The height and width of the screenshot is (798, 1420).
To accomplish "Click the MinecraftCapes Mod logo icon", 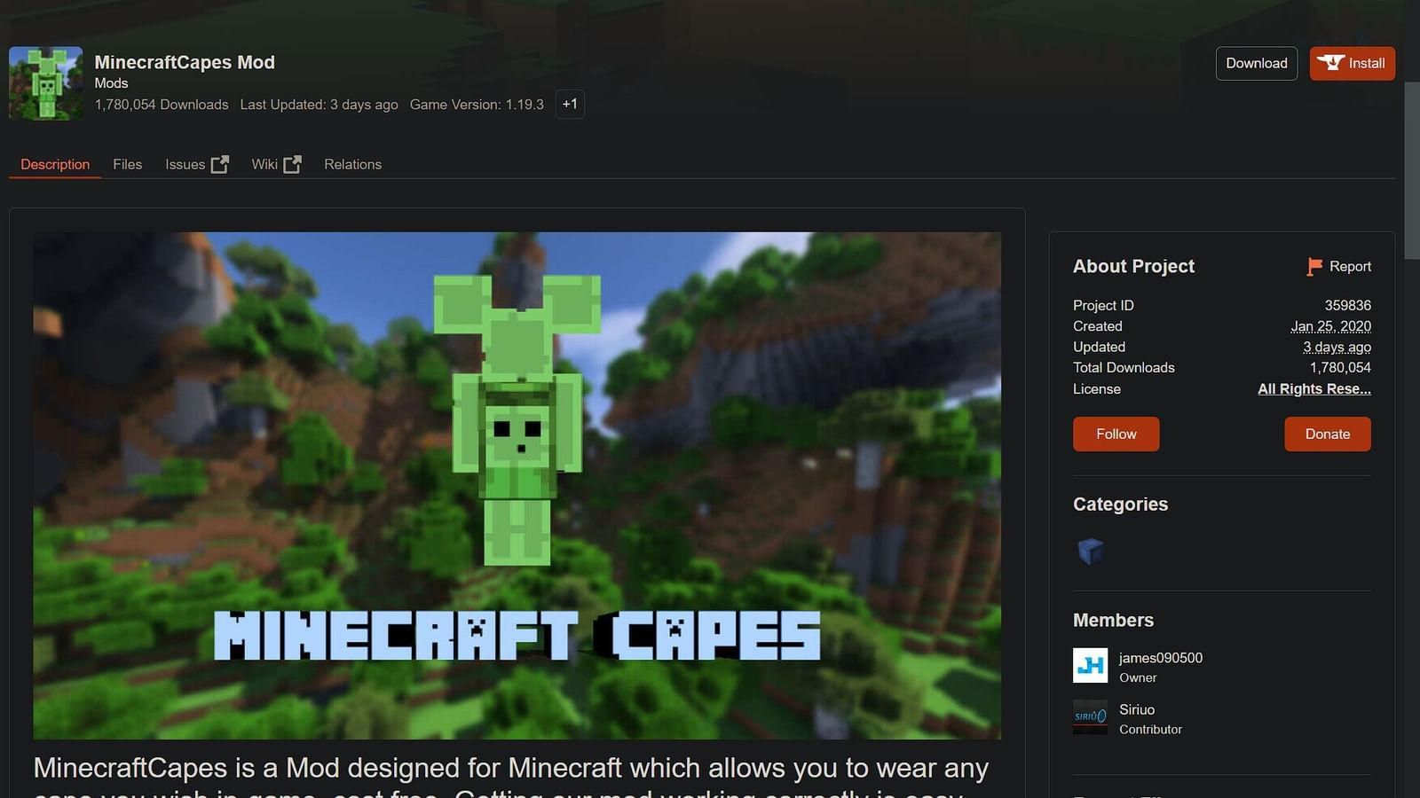I will point(45,82).
